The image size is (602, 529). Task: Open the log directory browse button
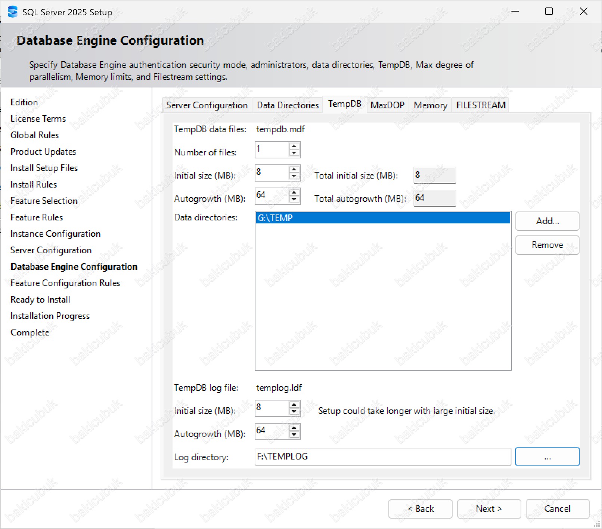click(547, 457)
